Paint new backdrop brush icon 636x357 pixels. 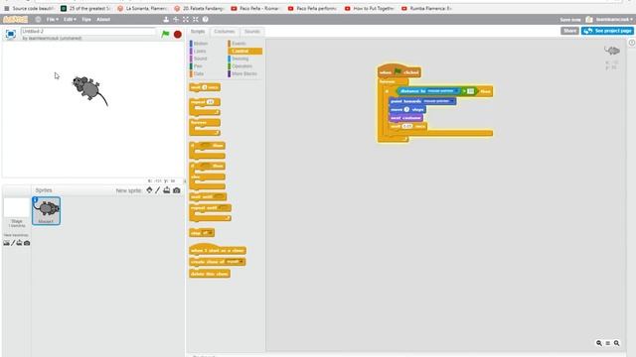[13, 243]
